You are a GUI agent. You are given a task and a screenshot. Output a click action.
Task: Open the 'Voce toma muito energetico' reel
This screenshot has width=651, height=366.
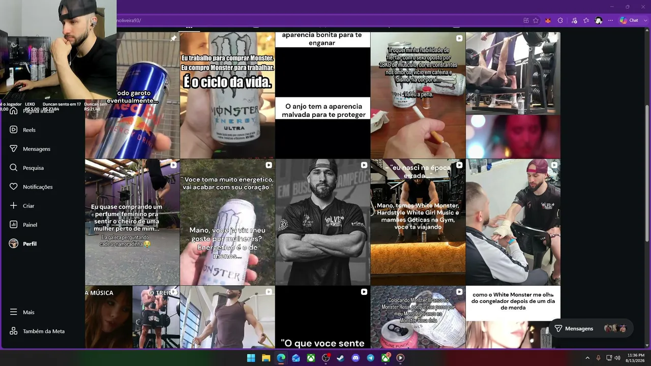pos(227,222)
